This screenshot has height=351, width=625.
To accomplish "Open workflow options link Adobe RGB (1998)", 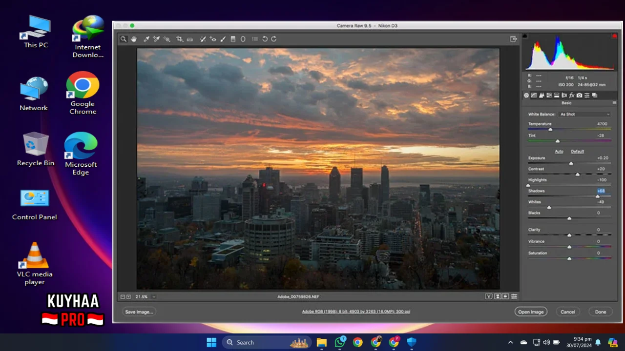I will click(356, 312).
